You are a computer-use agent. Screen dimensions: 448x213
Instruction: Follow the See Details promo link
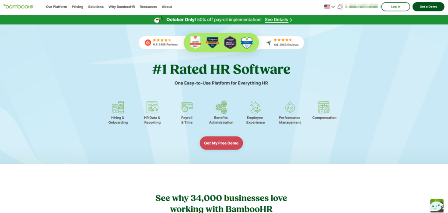278,20
